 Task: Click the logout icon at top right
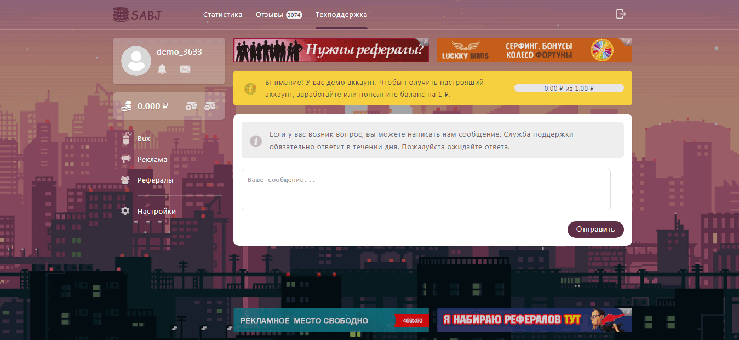click(x=621, y=14)
